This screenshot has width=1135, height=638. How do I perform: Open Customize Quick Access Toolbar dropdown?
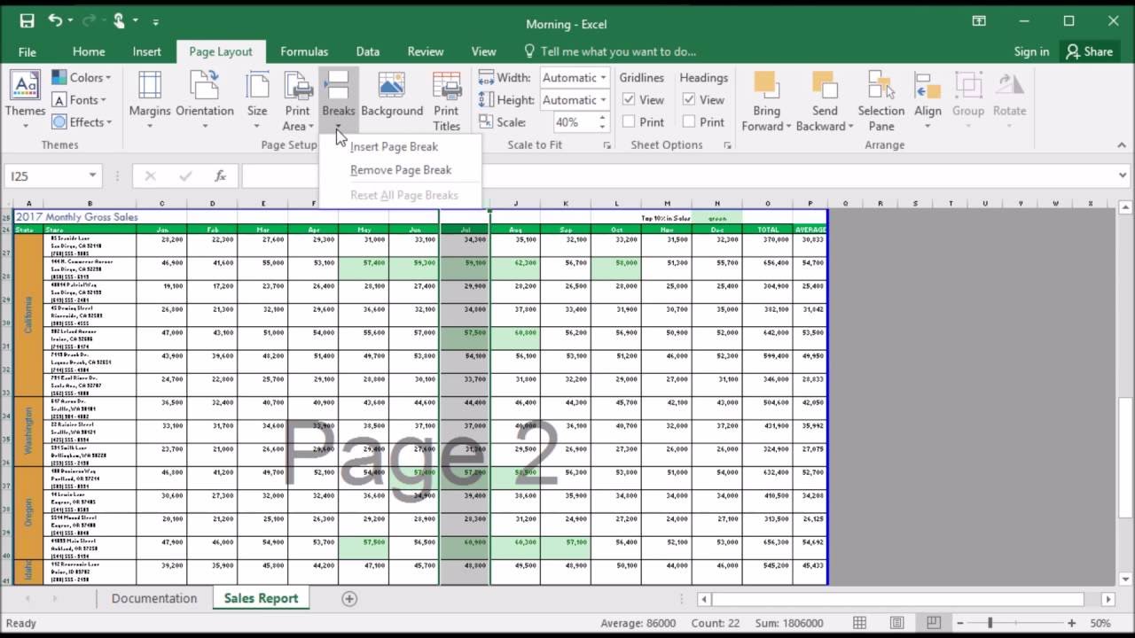[156, 22]
